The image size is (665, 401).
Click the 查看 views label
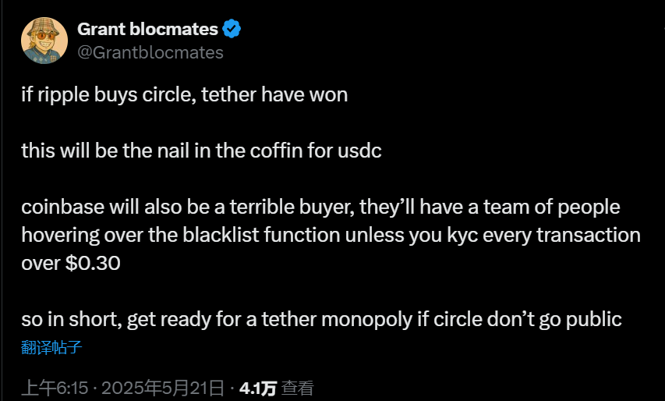click(298, 388)
